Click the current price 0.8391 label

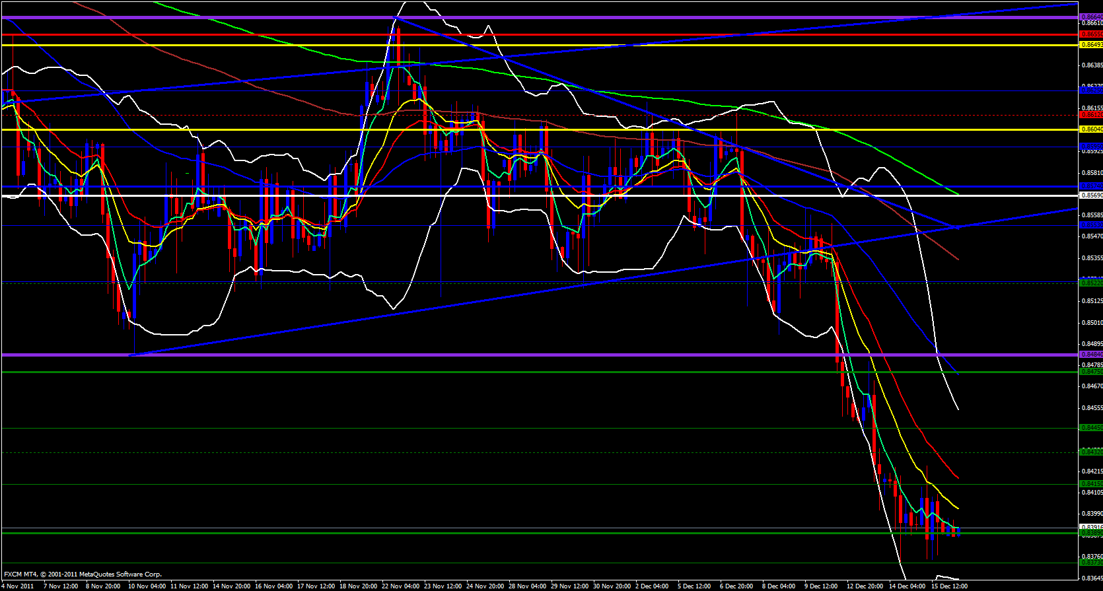coord(1090,528)
